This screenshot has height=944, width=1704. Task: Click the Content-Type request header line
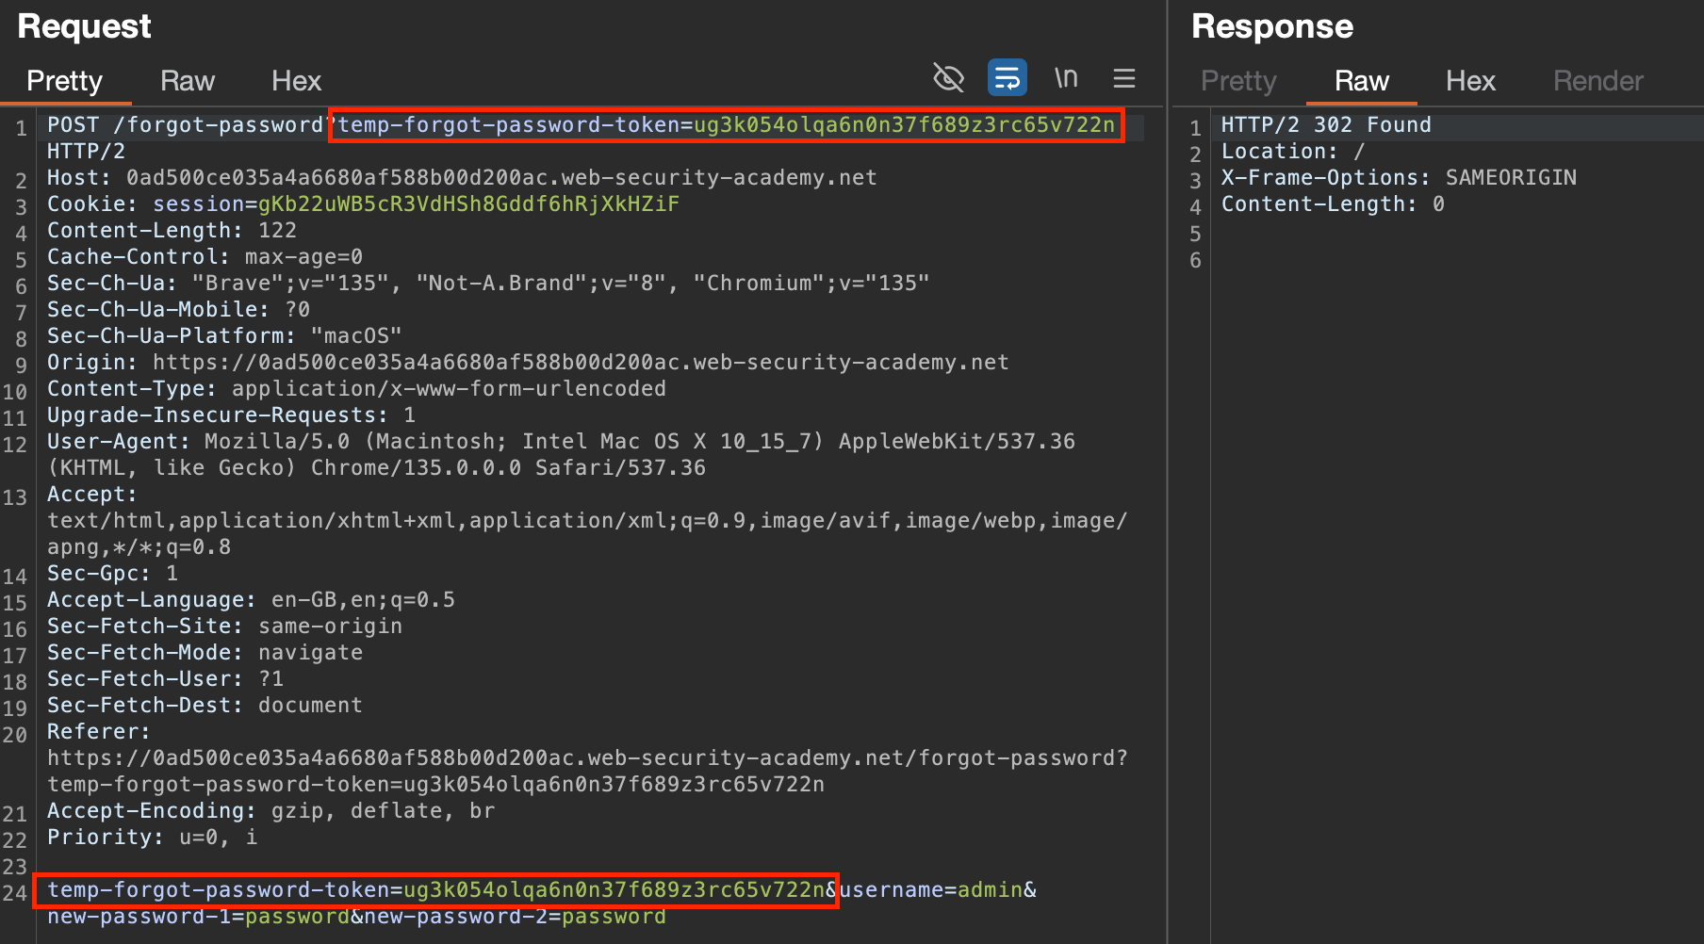click(x=356, y=389)
